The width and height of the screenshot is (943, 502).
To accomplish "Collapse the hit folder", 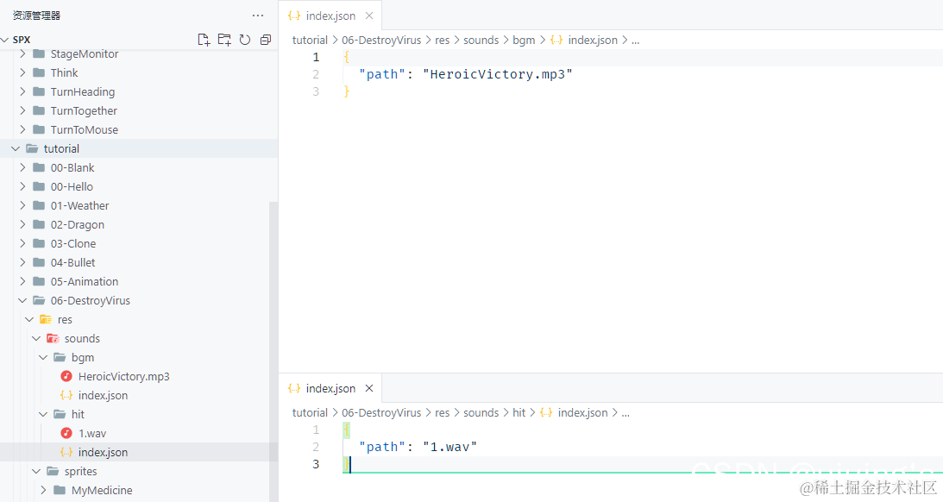I will (x=43, y=414).
